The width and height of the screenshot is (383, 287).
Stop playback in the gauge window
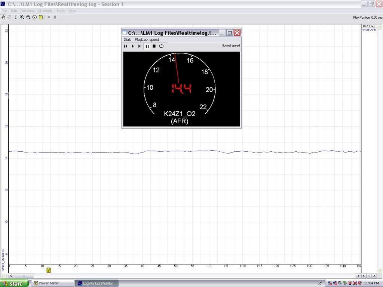pos(154,46)
